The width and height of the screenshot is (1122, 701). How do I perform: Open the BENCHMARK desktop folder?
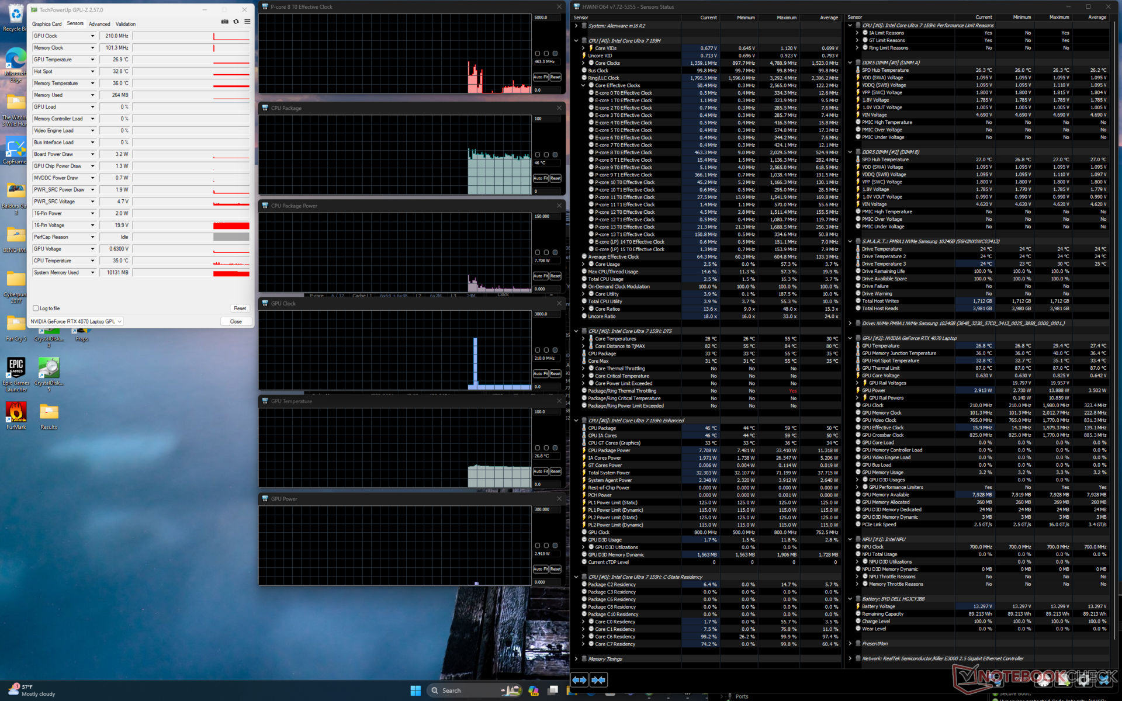(x=15, y=240)
